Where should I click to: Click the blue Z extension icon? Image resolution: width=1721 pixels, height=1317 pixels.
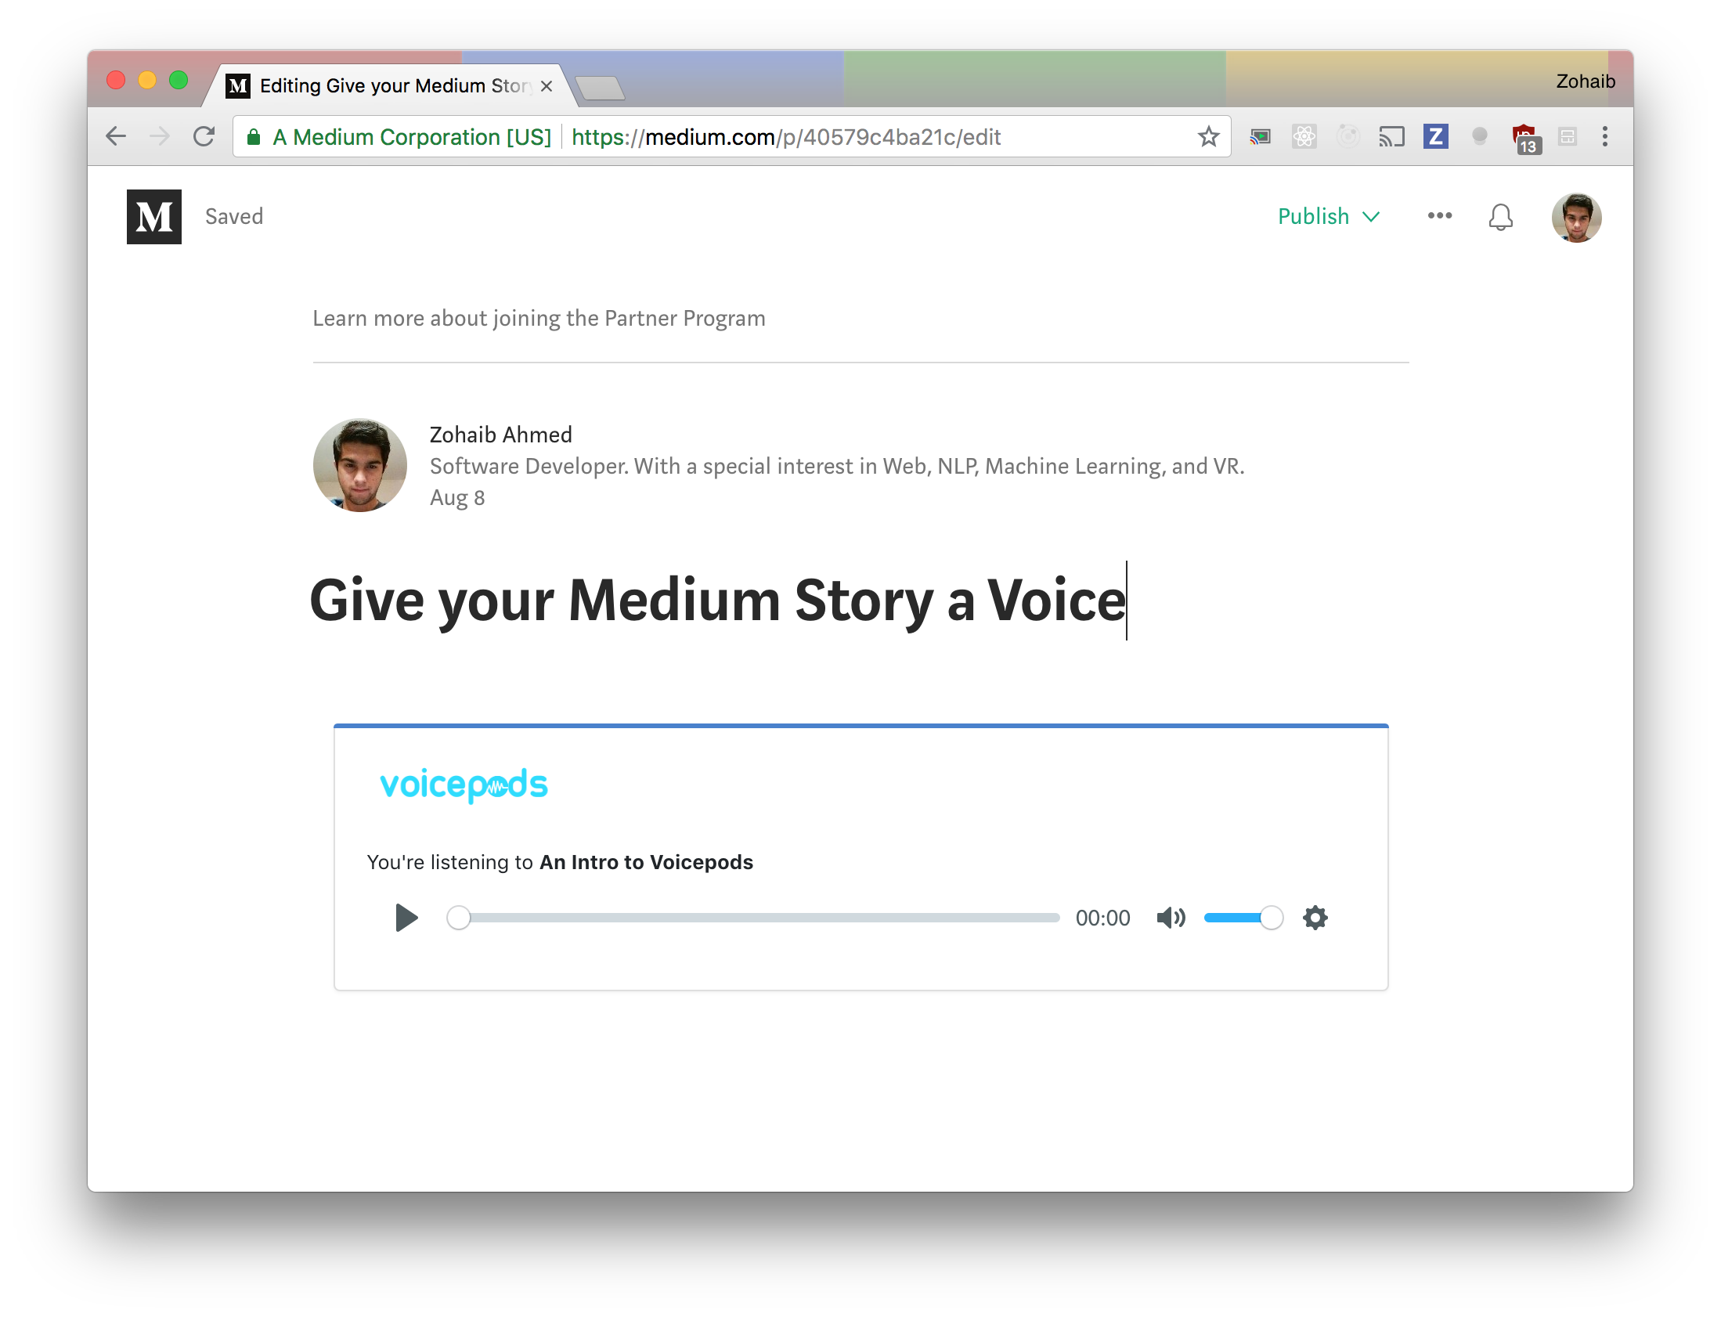1435,136
